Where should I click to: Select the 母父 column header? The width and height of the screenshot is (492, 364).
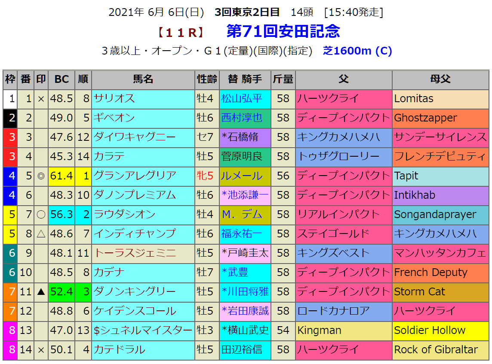point(440,79)
